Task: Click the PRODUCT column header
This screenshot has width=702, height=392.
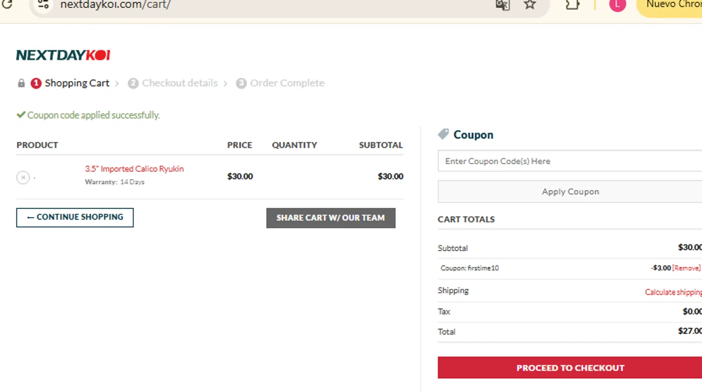Action: coord(37,145)
